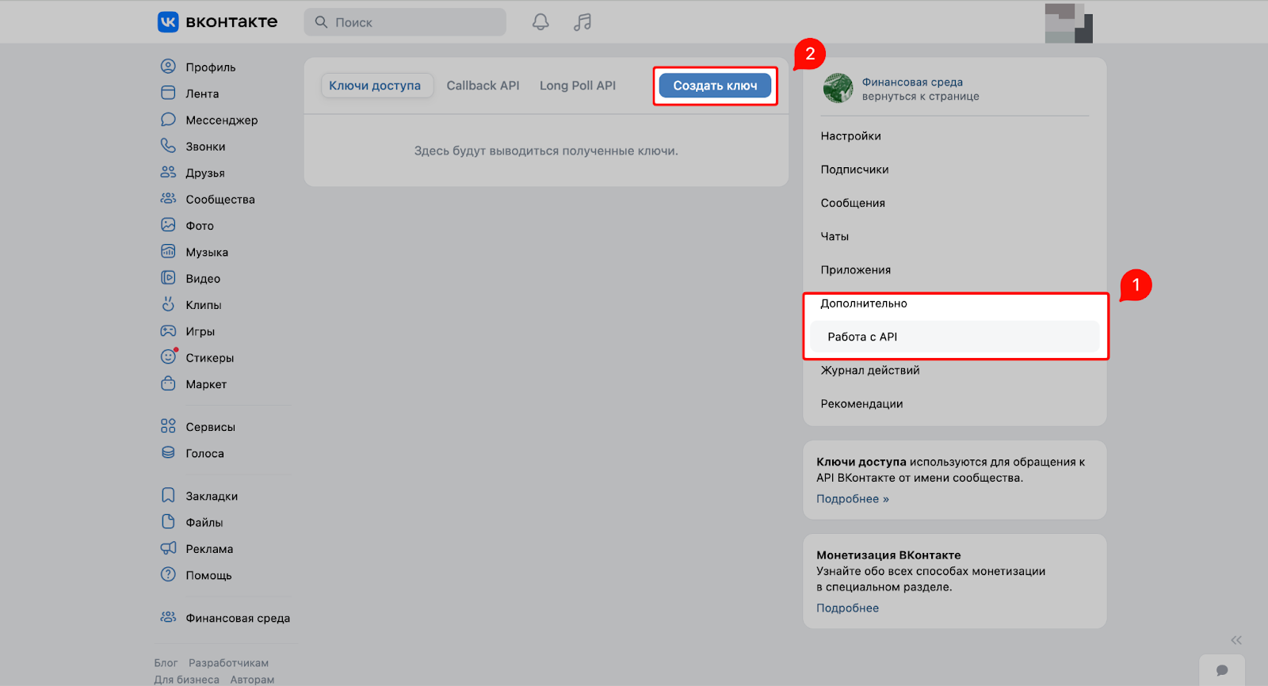Click the Фото picture icon
Screen dimensions: 1268x686
click(x=168, y=225)
